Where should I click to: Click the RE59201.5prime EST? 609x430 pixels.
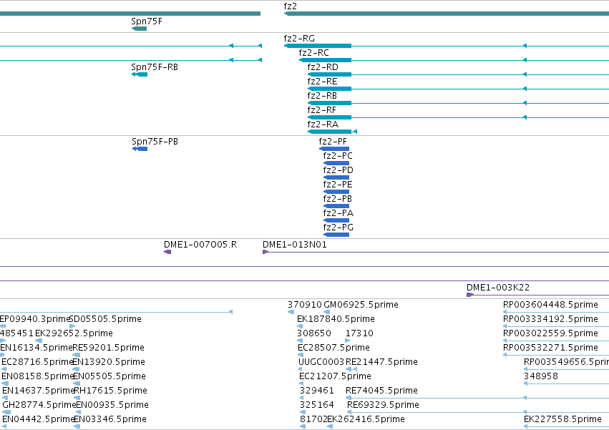(x=76, y=355)
